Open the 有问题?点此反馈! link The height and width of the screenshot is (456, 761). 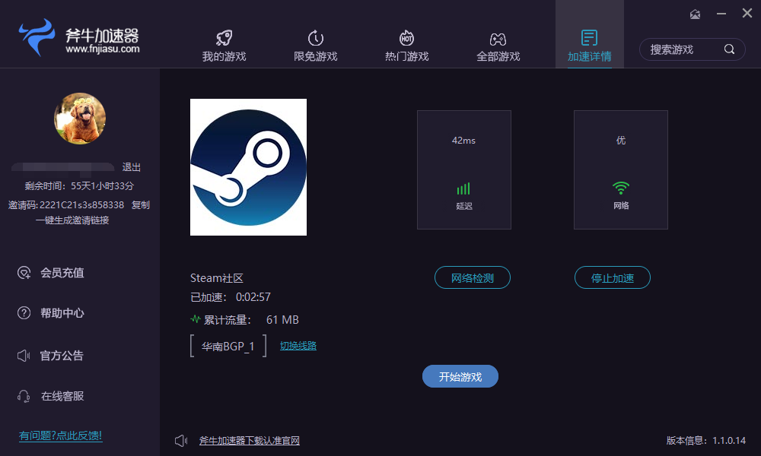(61, 435)
